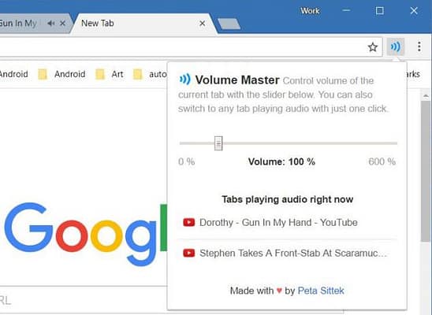Viewport: 432px width, 315px height.
Task: Maximize the Chrome window
Action: tap(380, 11)
